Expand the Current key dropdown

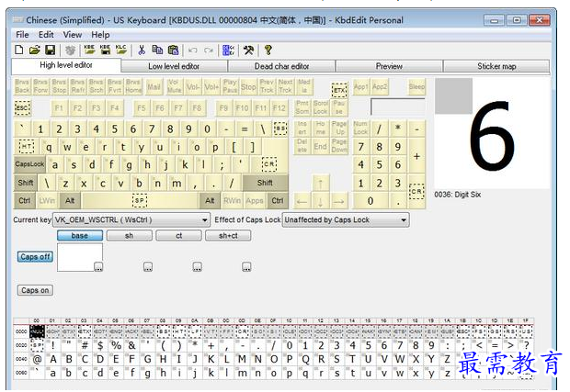tap(205, 220)
